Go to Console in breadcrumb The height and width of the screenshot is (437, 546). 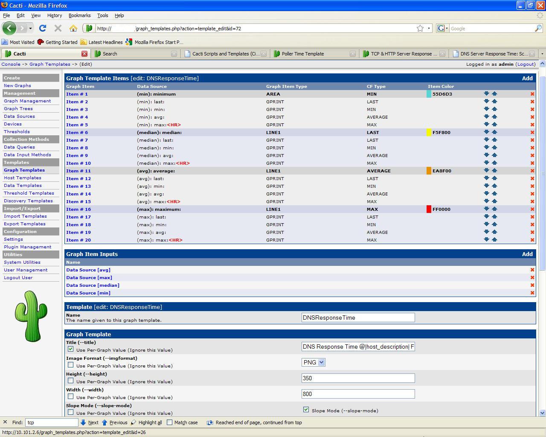click(x=11, y=64)
